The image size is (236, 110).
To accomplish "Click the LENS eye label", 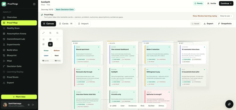I will coord(113,106).
